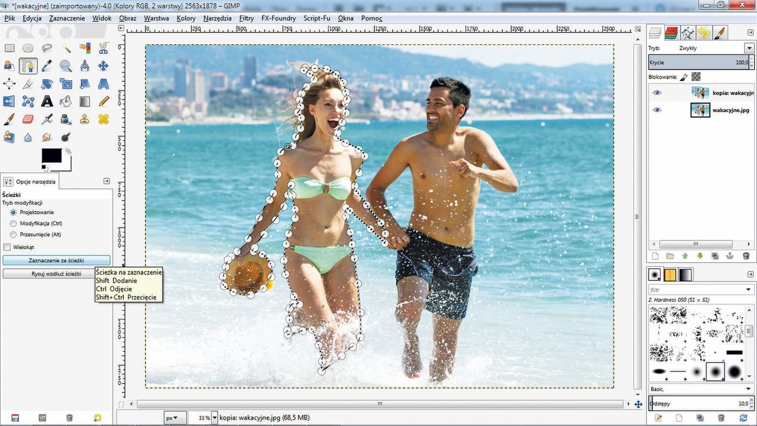Open the Script-Fu menu

316,18
